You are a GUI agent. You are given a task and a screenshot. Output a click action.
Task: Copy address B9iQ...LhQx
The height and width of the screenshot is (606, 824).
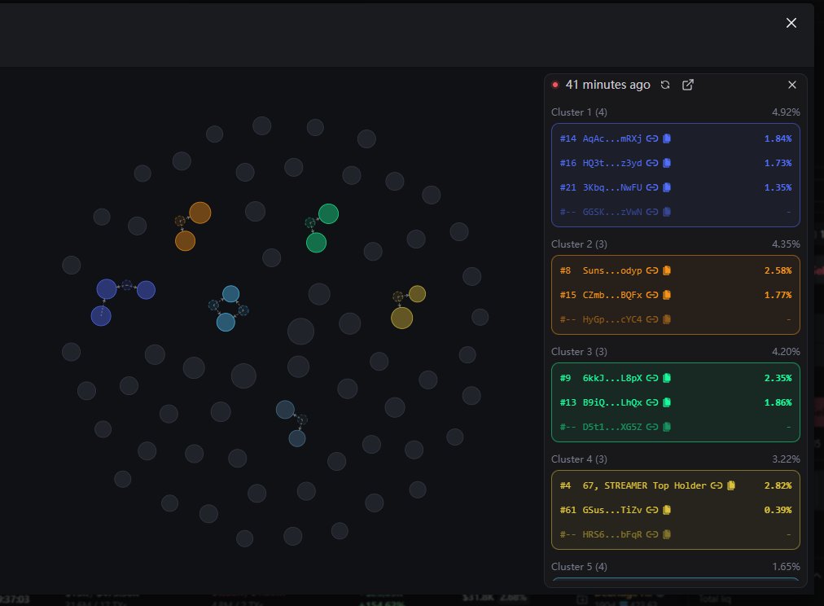(x=667, y=402)
